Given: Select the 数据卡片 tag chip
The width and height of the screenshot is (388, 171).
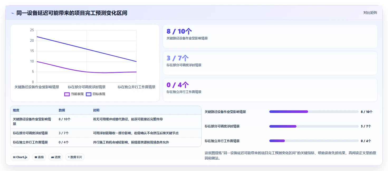Looking at the screenshot, I should (75, 157).
